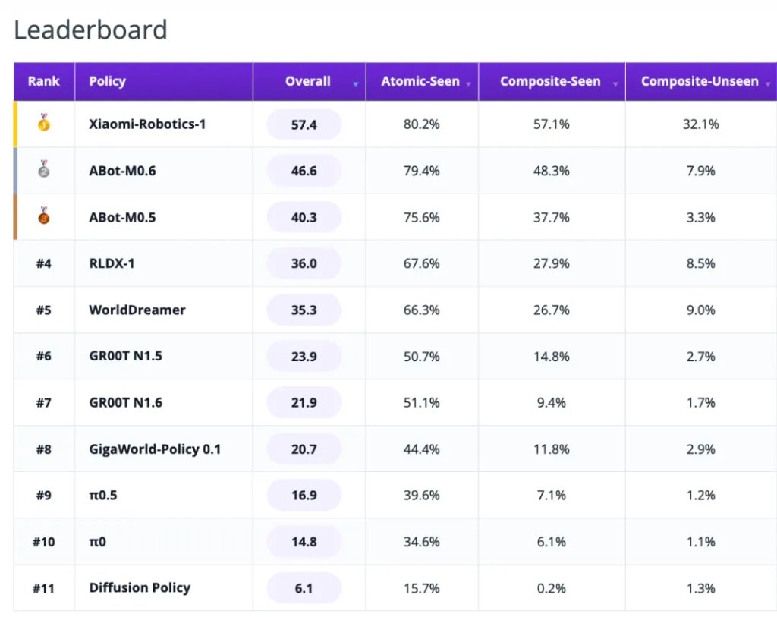
Task: Open the ABot-M0.6 policy entry
Action: pos(122,171)
